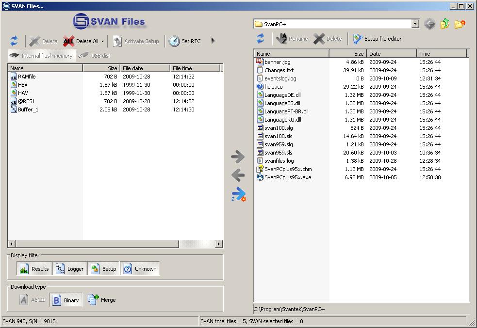Select the HAV file

(x=19, y=93)
